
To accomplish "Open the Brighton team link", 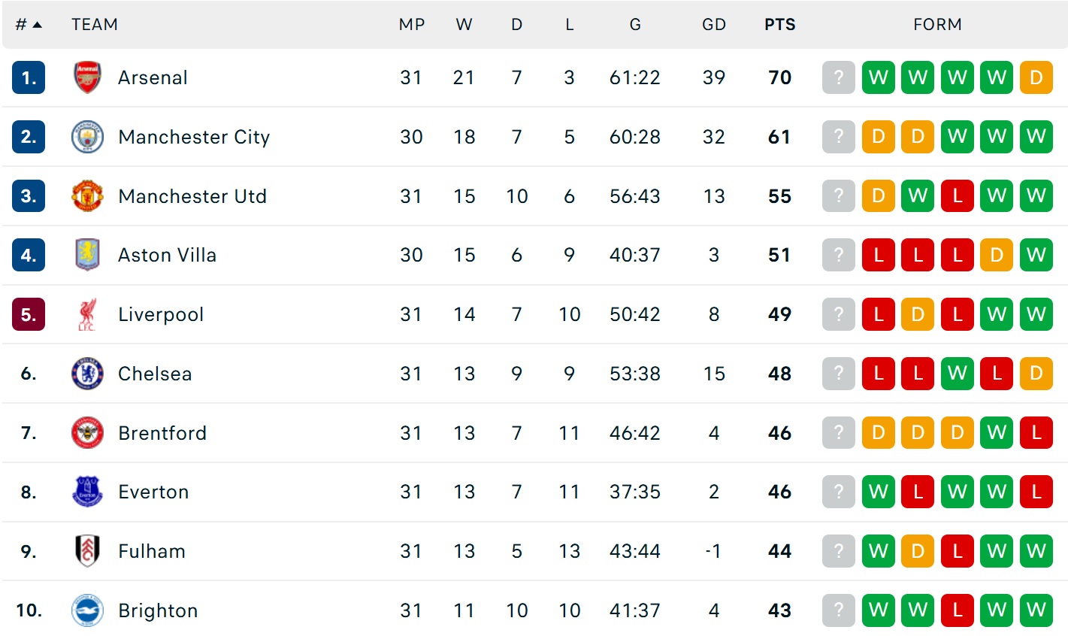I will 158,610.
